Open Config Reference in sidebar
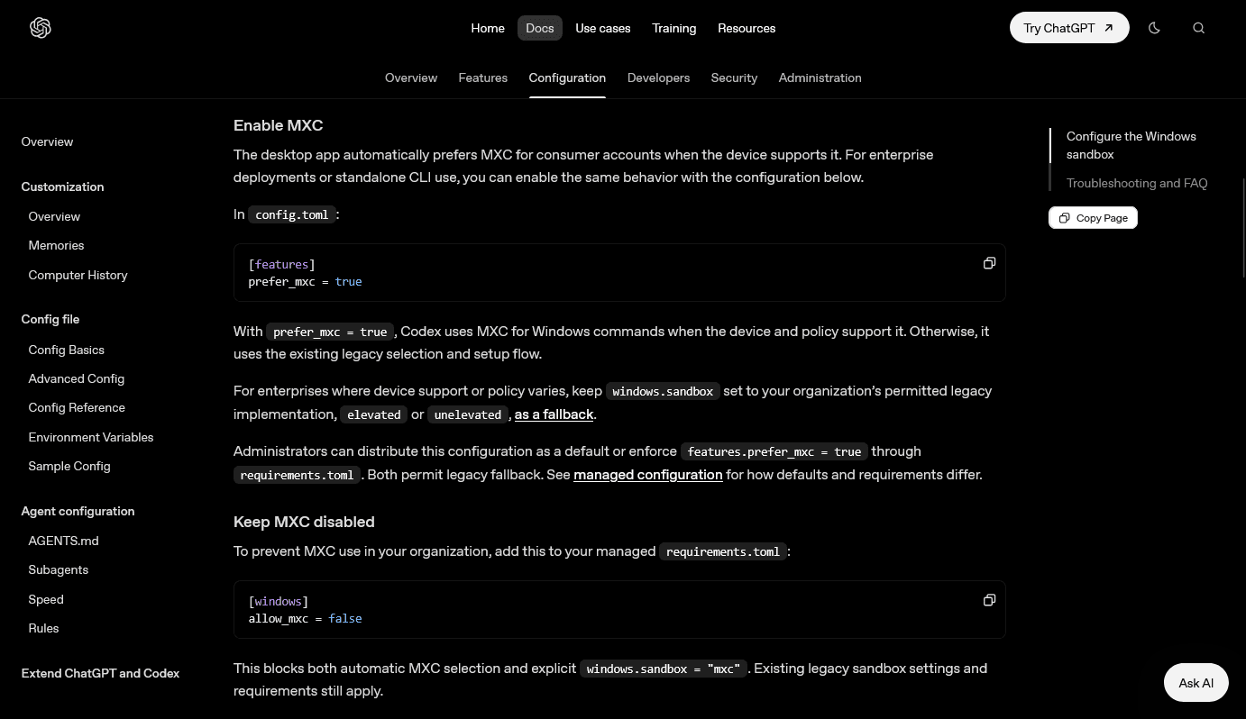 [77, 408]
